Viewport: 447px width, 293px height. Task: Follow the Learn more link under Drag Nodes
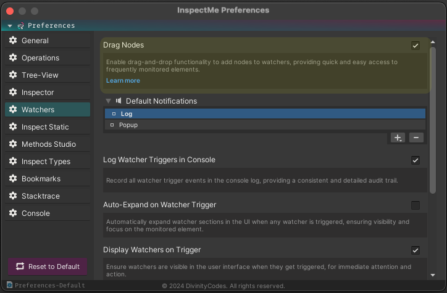[123, 81]
